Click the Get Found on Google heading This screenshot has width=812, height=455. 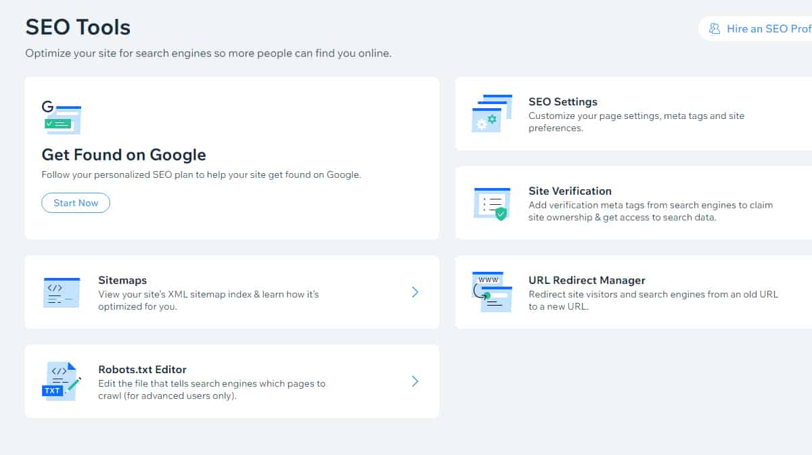124,155
